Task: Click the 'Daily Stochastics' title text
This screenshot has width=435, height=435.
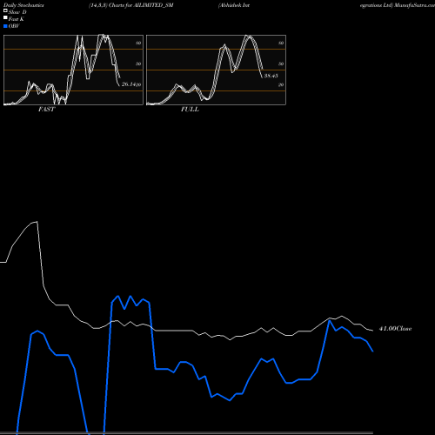Action: point(23,5)
